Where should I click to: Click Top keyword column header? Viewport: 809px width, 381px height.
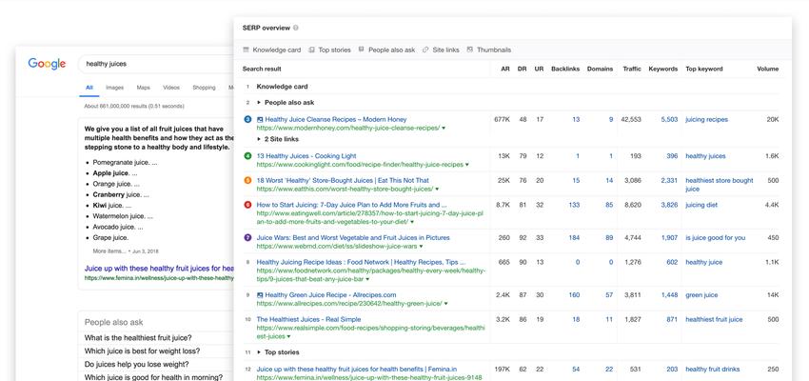click(x=703, y=69)
